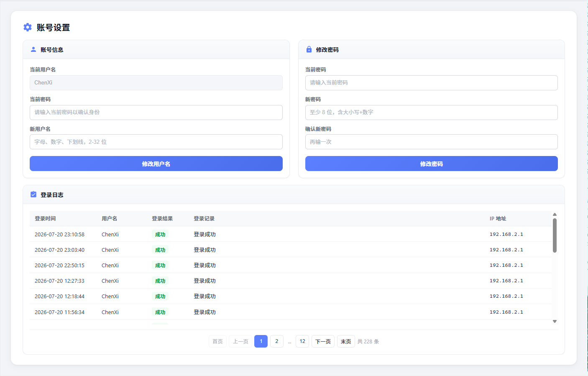Click the 修改用户名 button
Viewport: 588px width, 376px height.
tap(156, 164)
